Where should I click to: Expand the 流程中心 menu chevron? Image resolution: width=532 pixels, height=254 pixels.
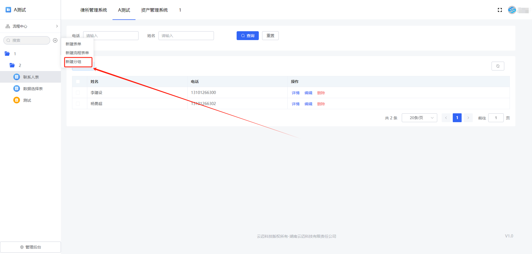[x=57, y=26]
